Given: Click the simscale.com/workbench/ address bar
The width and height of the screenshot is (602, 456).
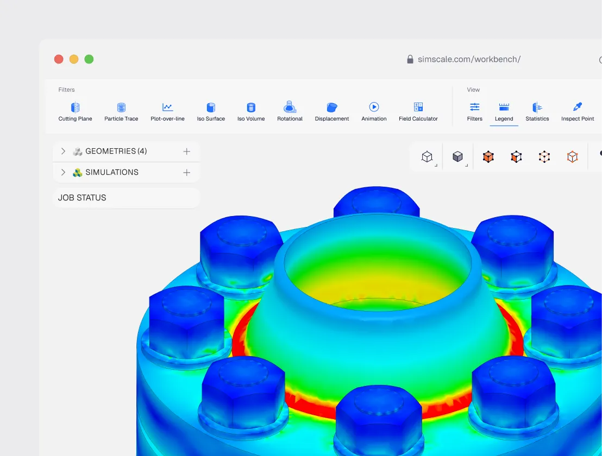Looking at the screenshot, I should pyautogui.click(x=469, y=60).
